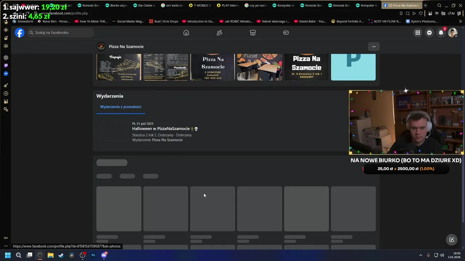Open the Social Media Mega bookmark

coord(128,21)
